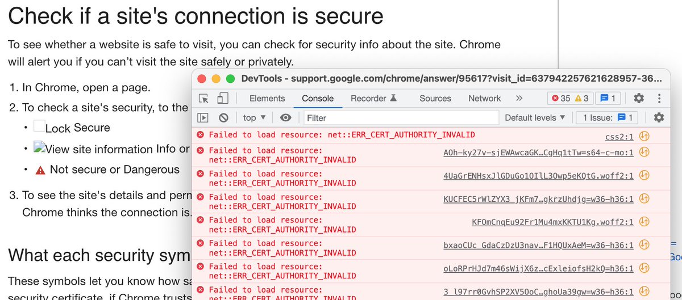
Task: Click the broken View site information image
Action: click(39, 149)
